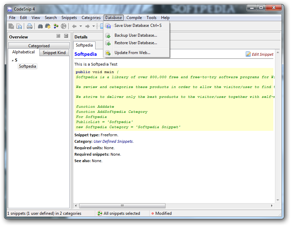291x226 pixels.
Task: Click the Save Annotated Source toolbar icon
Action: tap(11, 26)
